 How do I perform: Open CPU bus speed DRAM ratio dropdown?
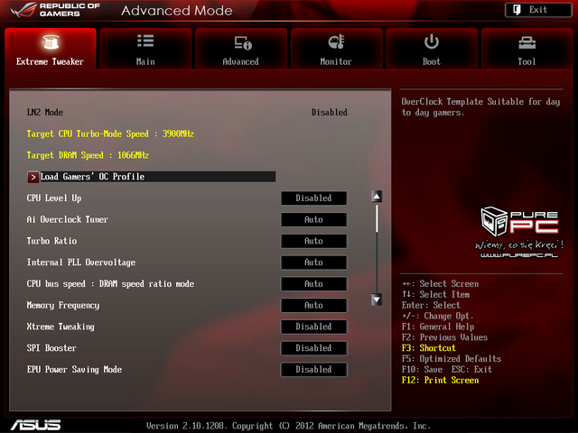coord(313,284)
